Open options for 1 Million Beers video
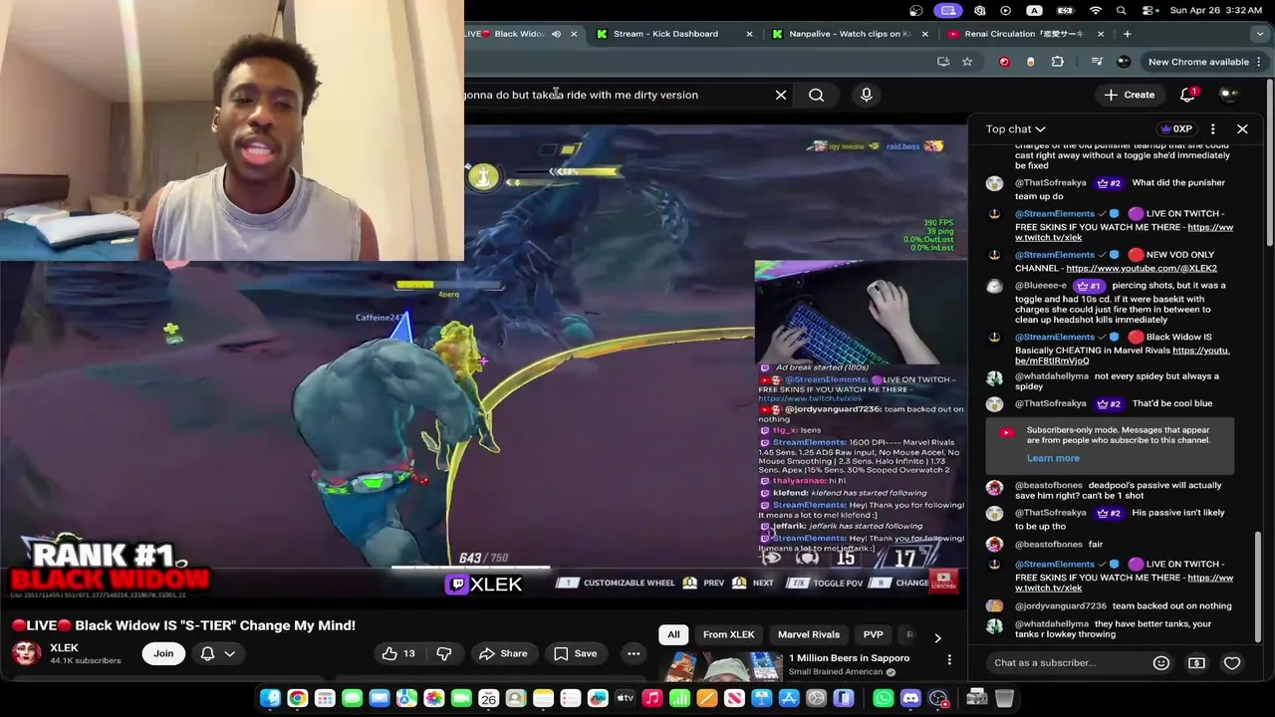 click(949, 659)
